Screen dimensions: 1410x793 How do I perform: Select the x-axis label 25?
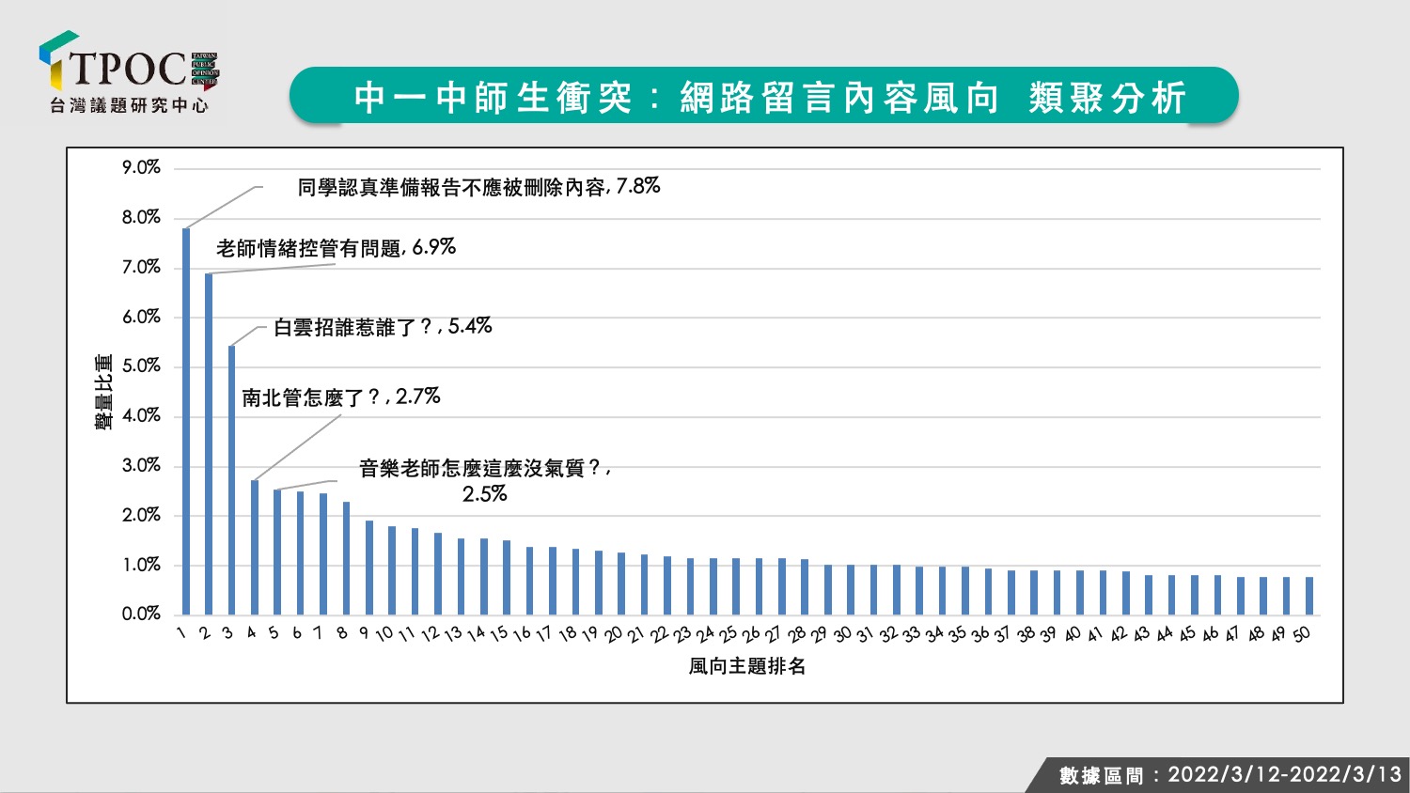(728, 634)
